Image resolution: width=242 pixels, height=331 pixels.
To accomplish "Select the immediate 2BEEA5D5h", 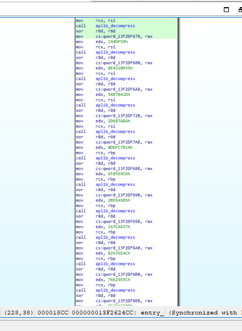I will click(119, 200).
